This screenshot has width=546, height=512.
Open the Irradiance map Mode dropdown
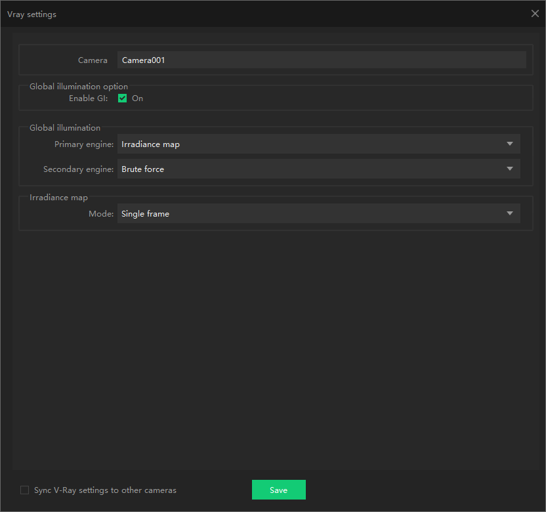click(319, 213)
